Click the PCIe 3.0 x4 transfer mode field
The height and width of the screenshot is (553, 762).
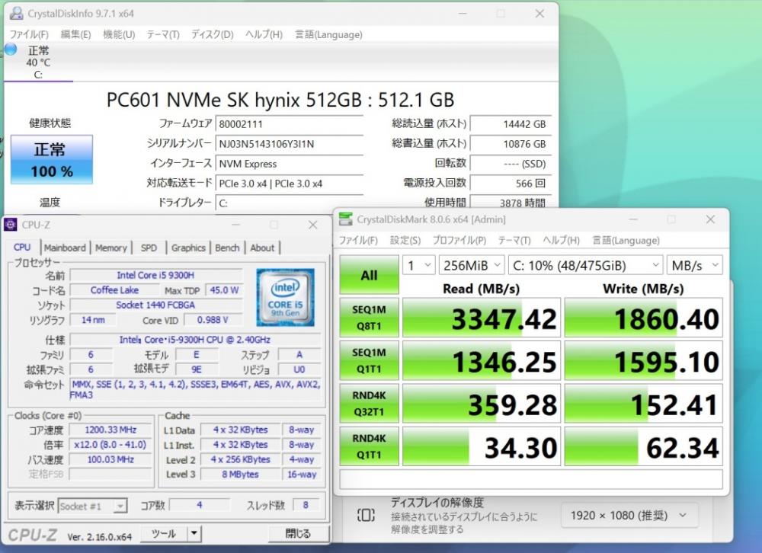[289, 184]
